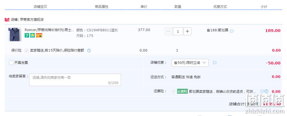
Task: Click the -50.00 store discount amount
Action: tap(273, 63)
